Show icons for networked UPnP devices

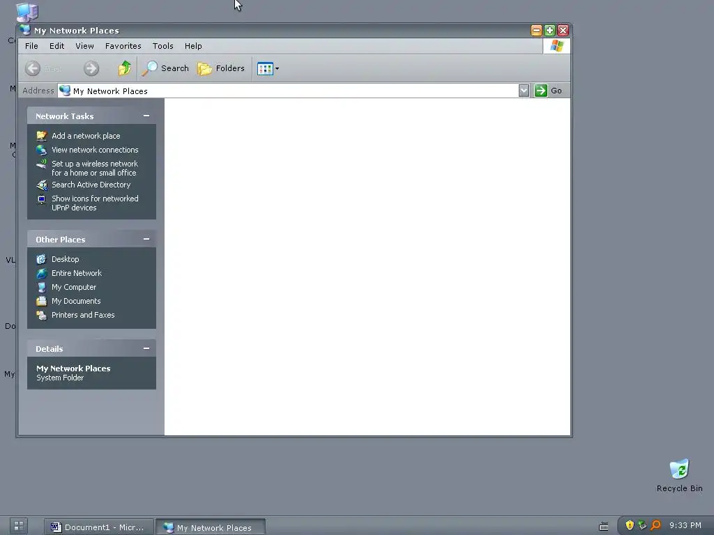[95, 203]
